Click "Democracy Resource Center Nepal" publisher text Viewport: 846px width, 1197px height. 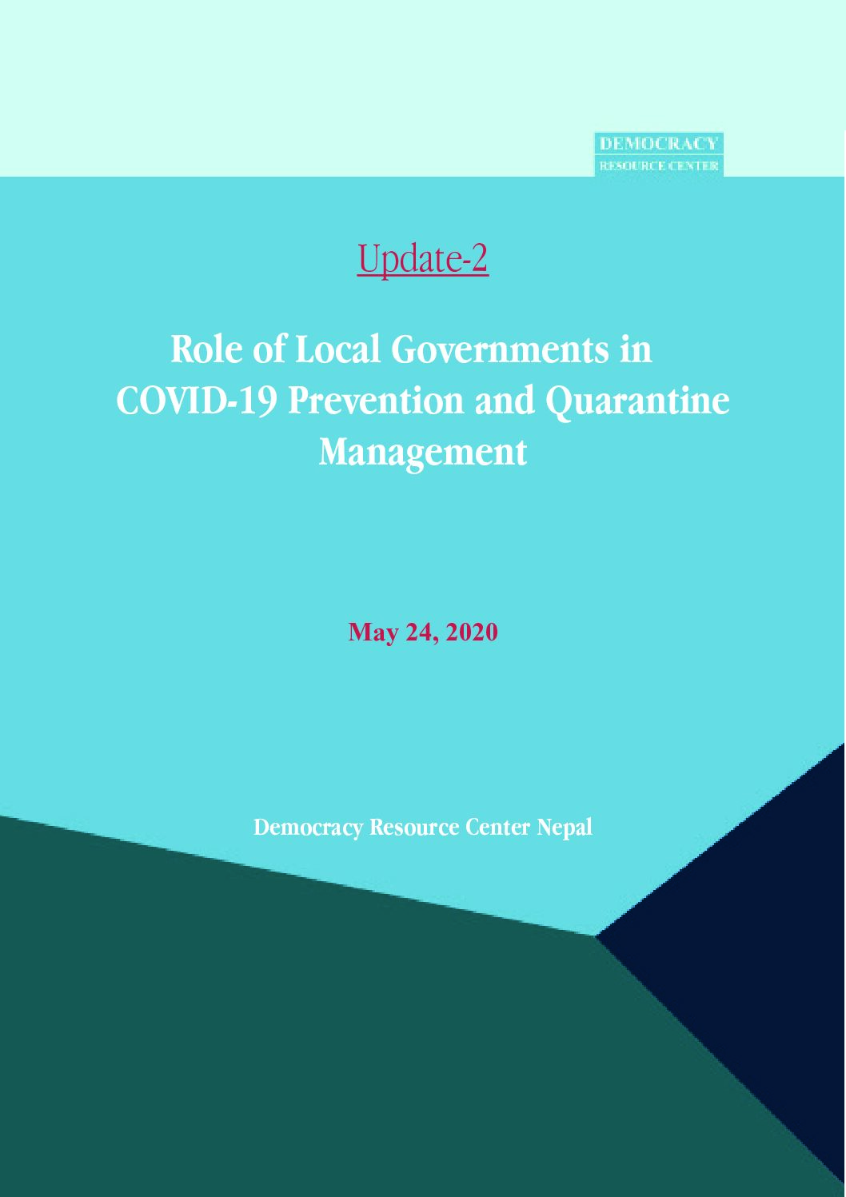422,827
